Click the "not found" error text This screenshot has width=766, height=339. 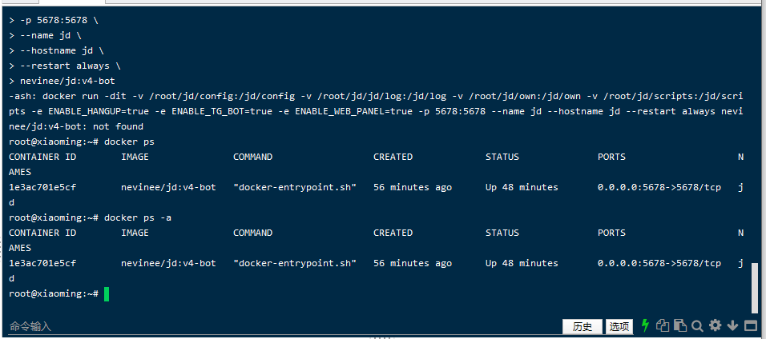(x=119, y=126)
